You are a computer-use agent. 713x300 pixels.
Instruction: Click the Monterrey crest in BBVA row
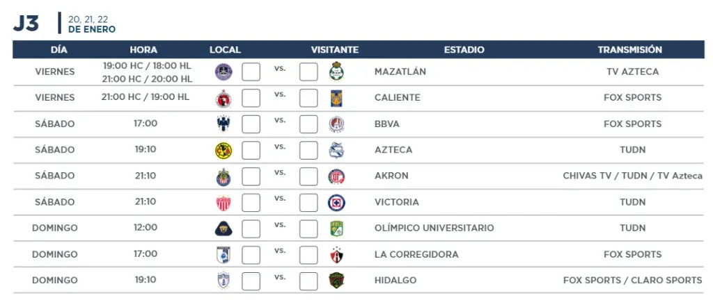pyautogui.click(x=224, y=124)
